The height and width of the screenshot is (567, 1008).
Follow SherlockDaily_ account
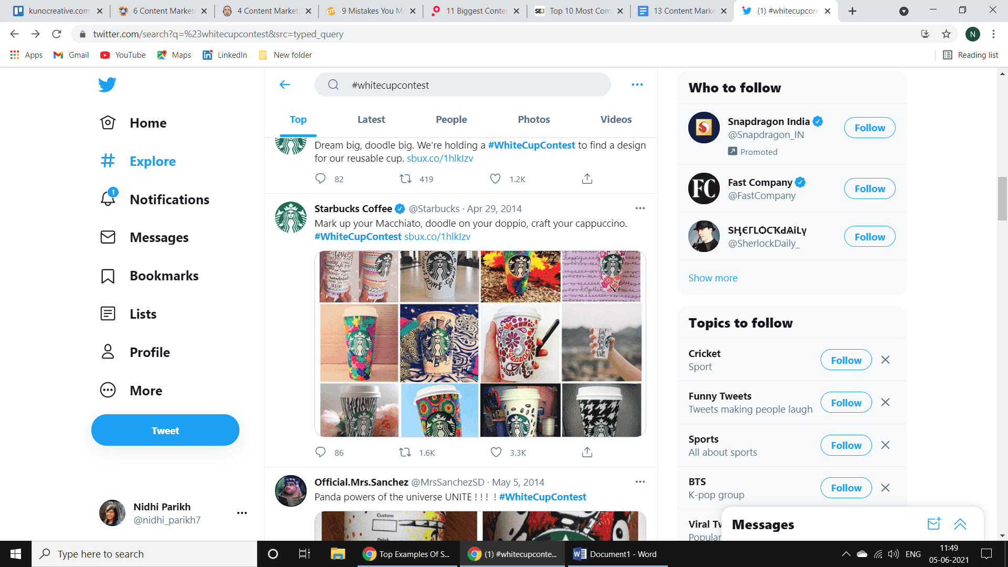click(869, 237)
